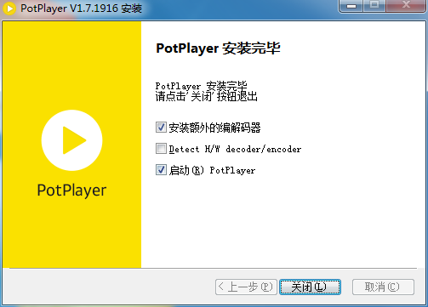Image resolution: width=428 pixels, height=307 pixels.
Task: Click the heading PotPlayer 安装完毕
Action: [218, 48]
